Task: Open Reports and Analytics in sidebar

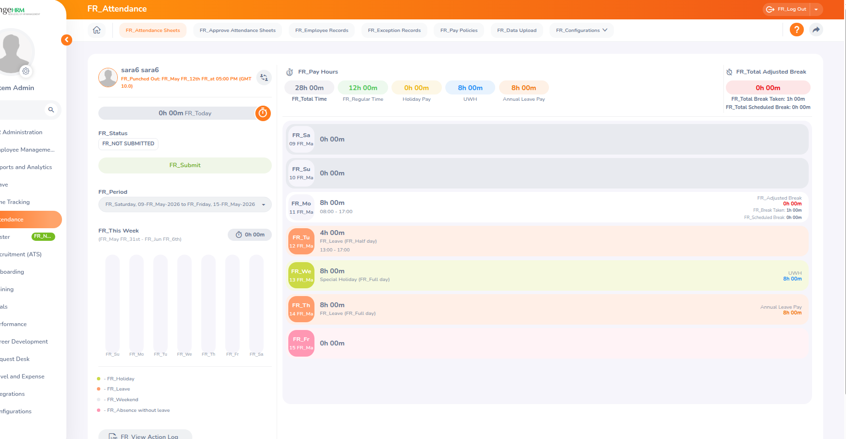Action: click(x=26, y=167)
